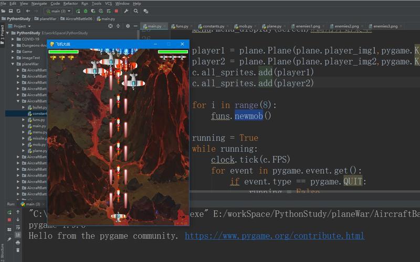Click the toolbar icon after the magnifier
420x262 pixels.
pyautogui.click(x=146, y=11)
